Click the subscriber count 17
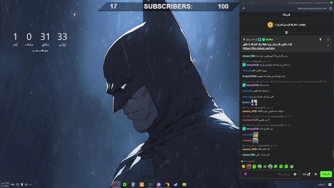 114,7
